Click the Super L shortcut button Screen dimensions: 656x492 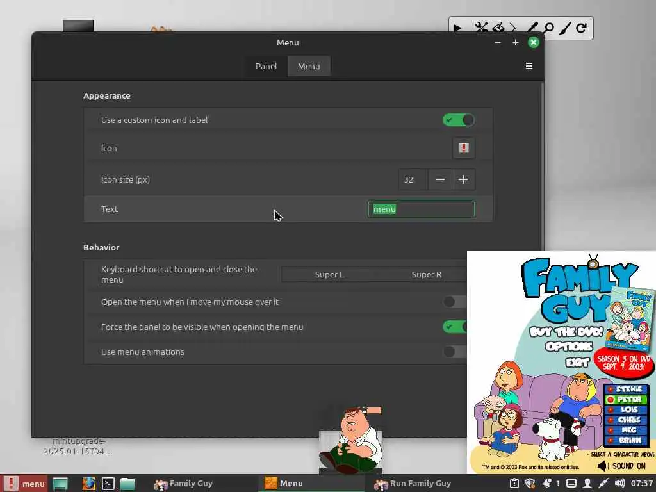click(329, 274)
